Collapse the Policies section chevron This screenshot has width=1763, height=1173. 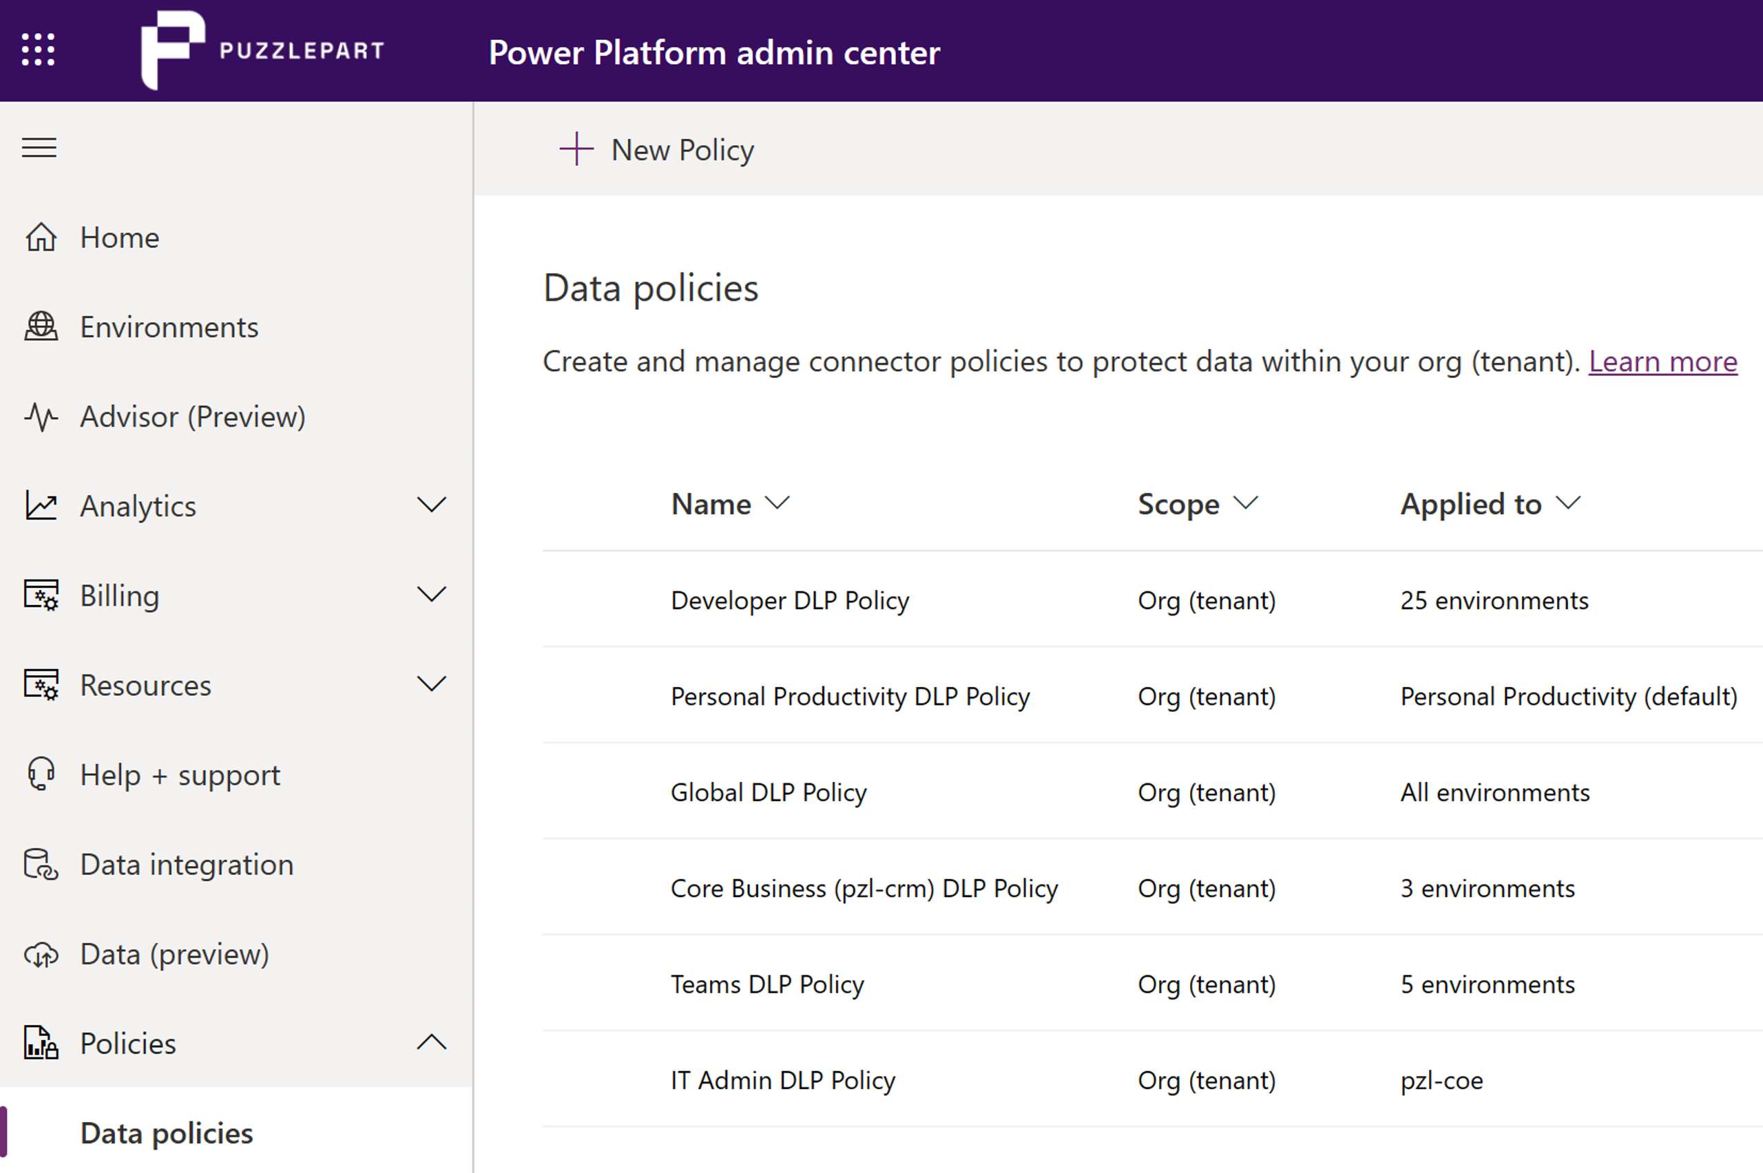[x=431, y=1043]
